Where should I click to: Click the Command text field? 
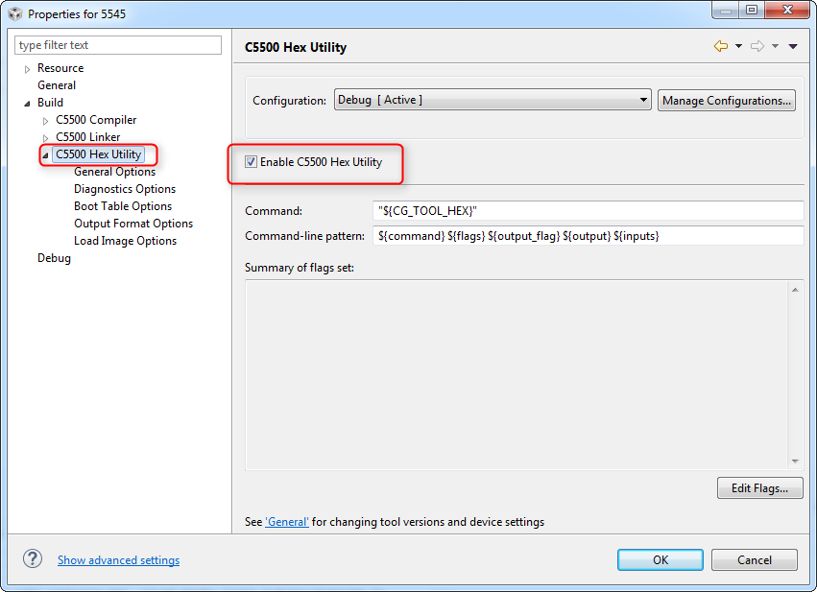588,211
